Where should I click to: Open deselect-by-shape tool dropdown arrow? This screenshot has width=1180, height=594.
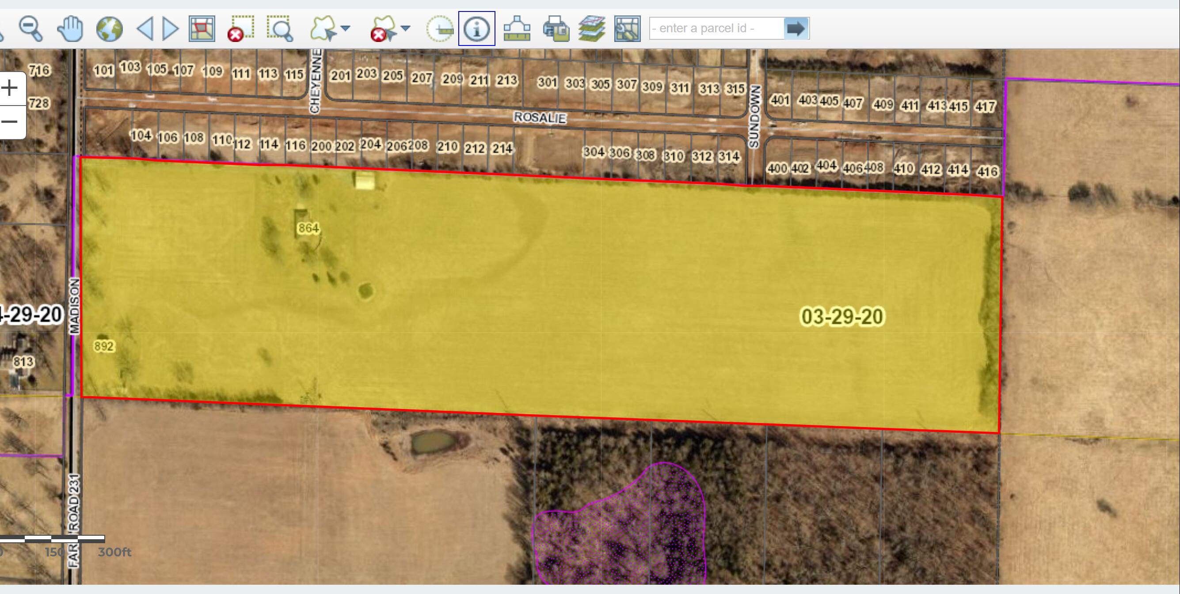(x=405, y=28)
